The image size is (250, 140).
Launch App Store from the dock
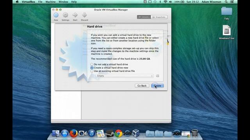click(64, 133)
